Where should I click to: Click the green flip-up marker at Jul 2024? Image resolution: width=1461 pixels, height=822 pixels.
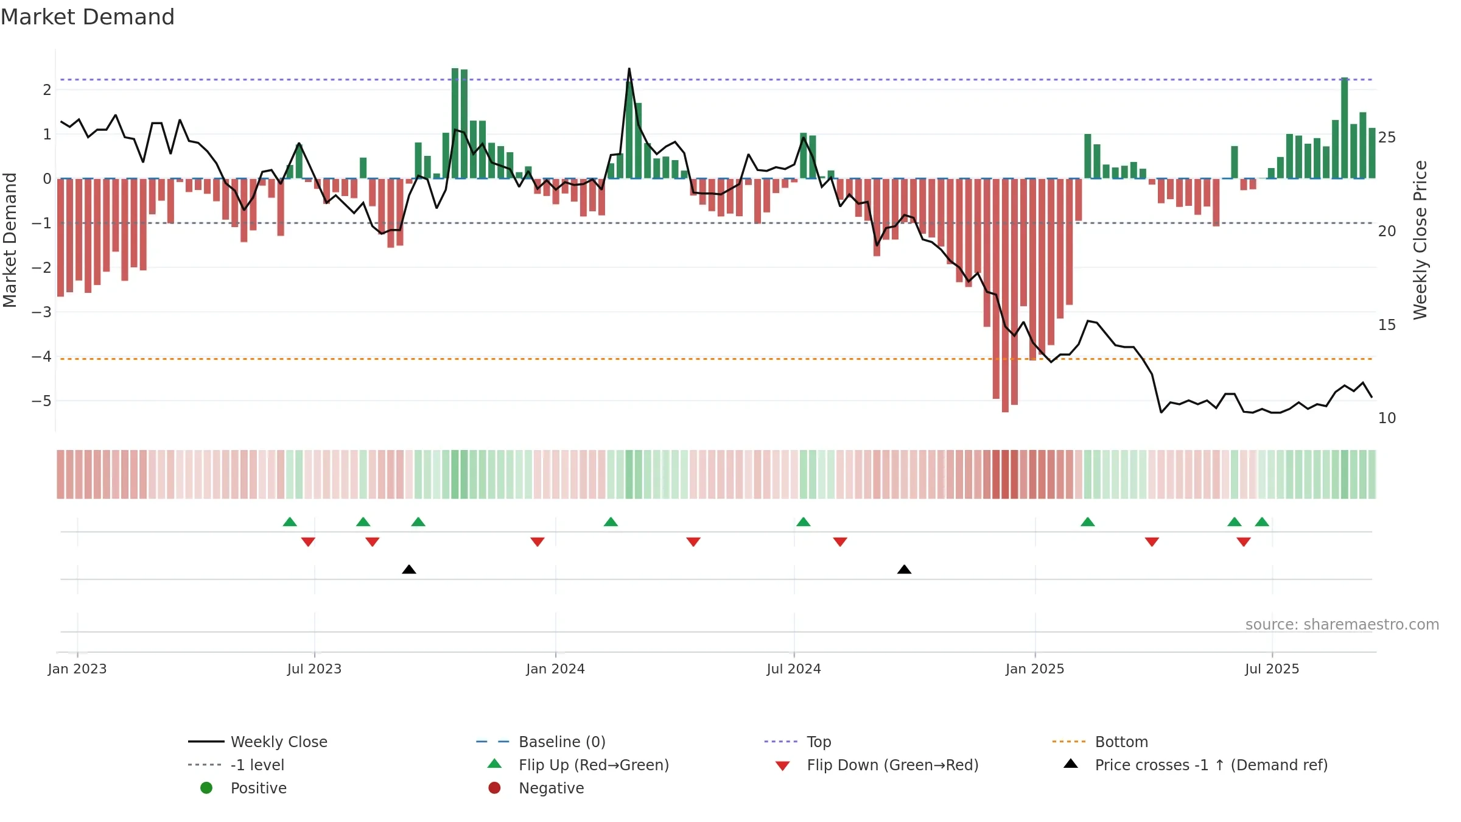coord(804,522)
